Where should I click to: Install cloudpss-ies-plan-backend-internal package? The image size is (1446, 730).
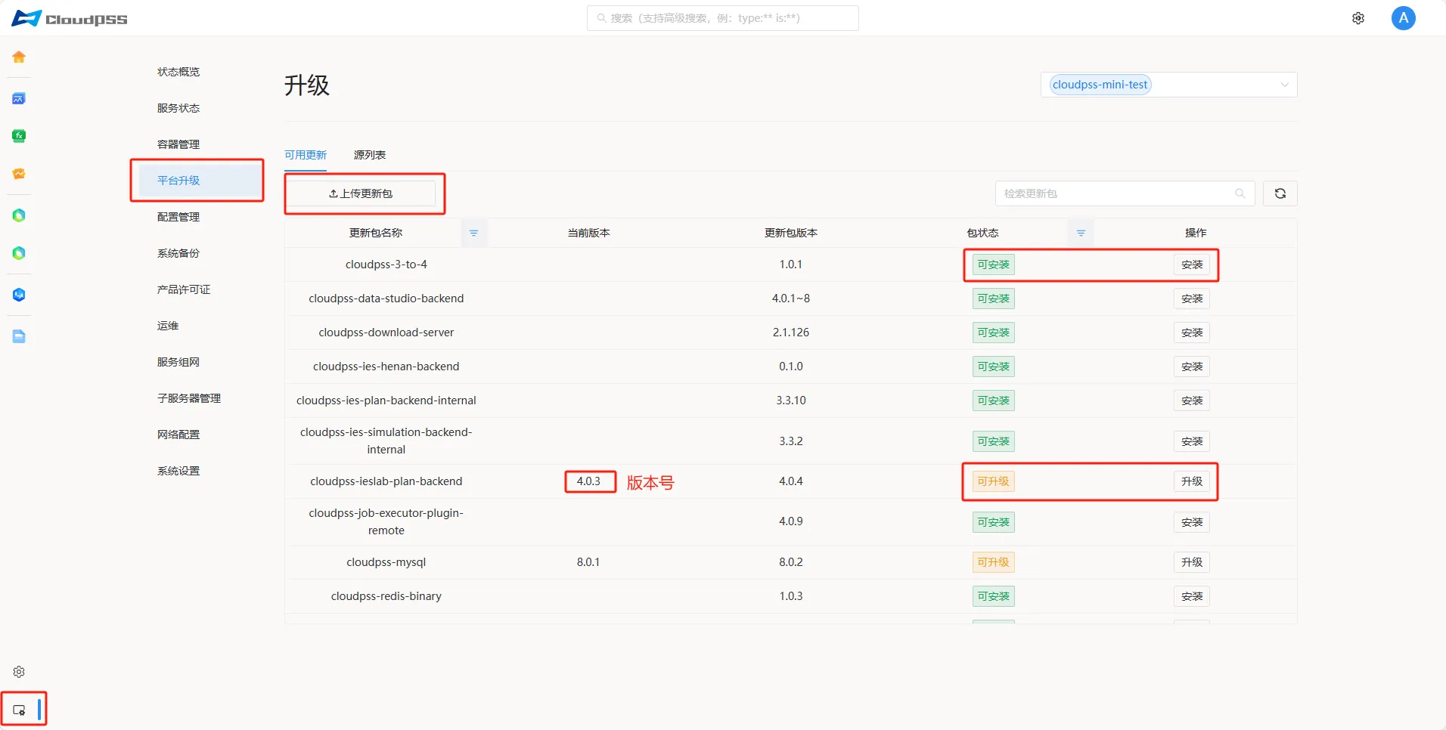pyautogui.click(x=1192, y=401)
